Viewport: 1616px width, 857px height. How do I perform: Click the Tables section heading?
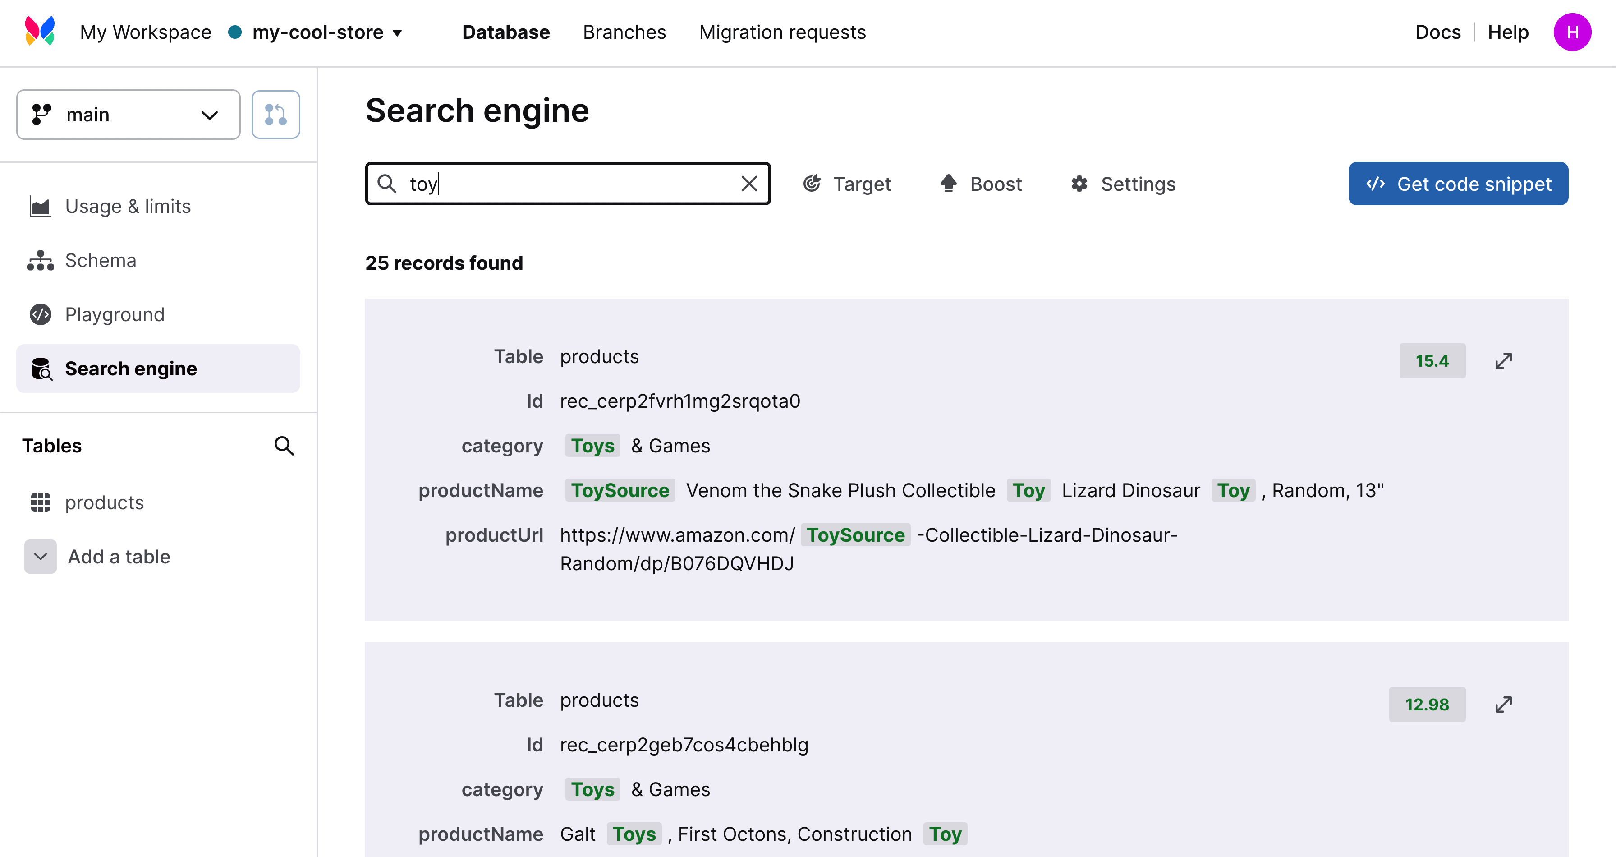[x=52, y=446]
